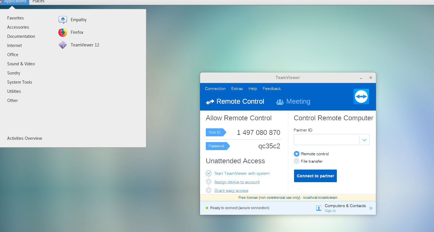Click the Unattended Access heading
Image resolution: width=434 pixels, height=232 pixels.
click(235, 161)
